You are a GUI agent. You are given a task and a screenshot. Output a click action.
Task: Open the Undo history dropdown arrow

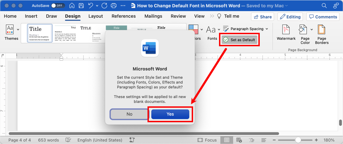(97, 6)
